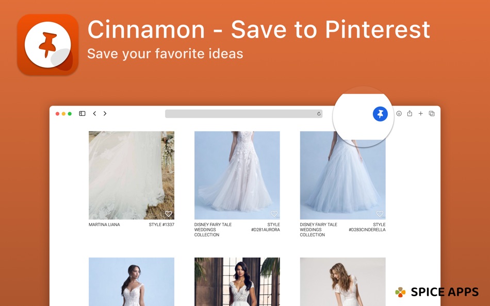Click the "Save your favorite ideas" subtitle

click(x=165, y=54)
